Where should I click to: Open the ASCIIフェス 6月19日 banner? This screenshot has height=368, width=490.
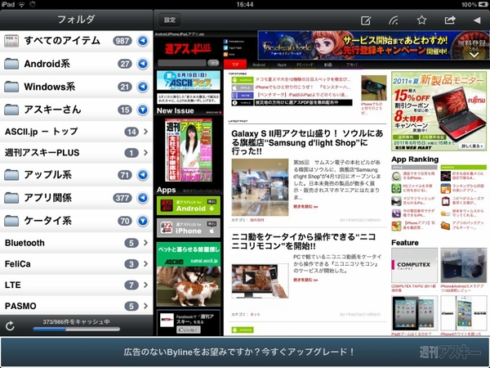[189, 80]
